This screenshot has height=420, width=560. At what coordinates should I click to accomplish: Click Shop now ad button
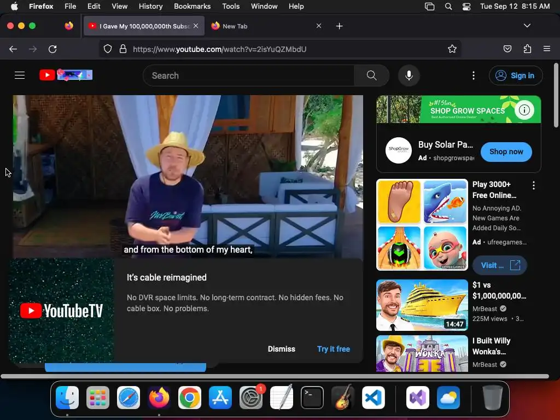pyautogui.click(x=506, y=151)
